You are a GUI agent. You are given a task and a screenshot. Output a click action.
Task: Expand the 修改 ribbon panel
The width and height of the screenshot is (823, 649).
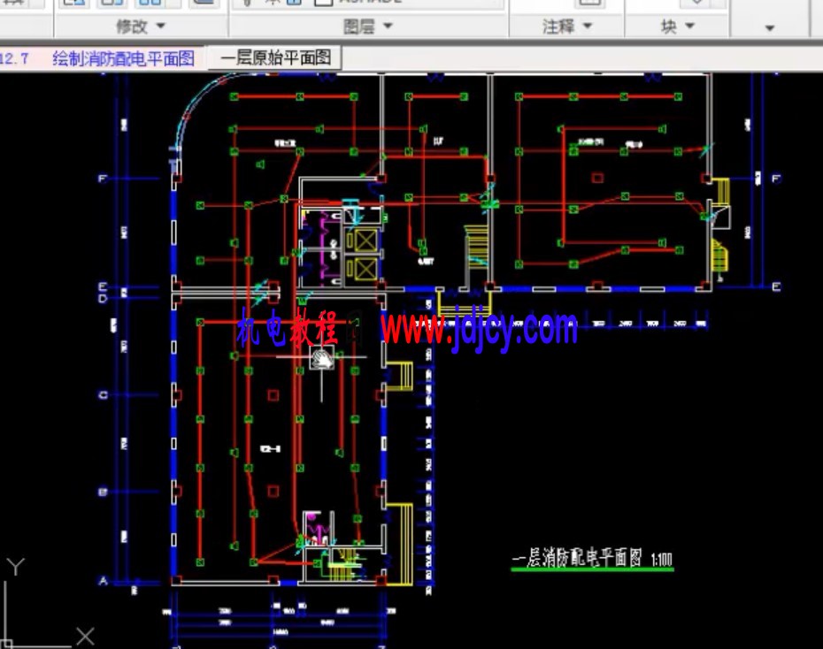[x=141, y=26]
